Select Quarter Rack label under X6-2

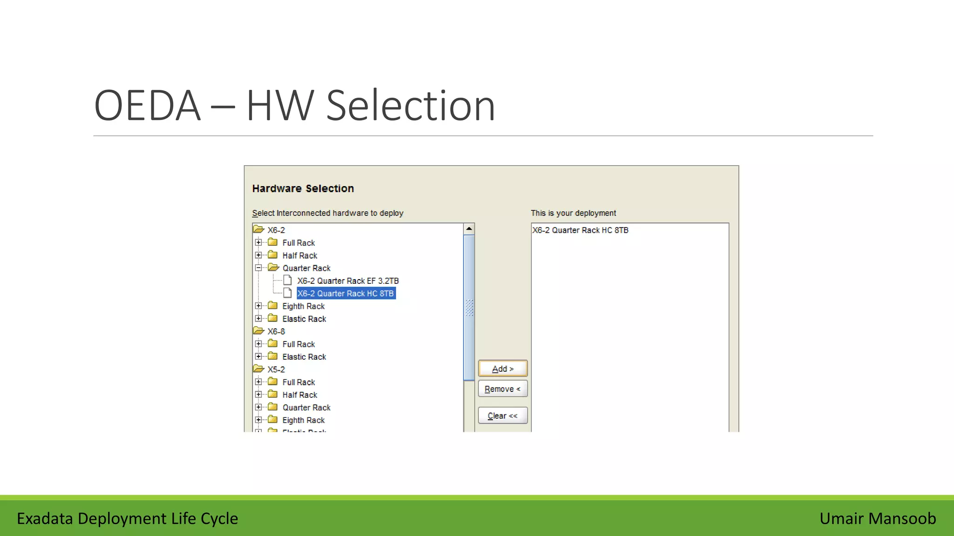point(307,268)
